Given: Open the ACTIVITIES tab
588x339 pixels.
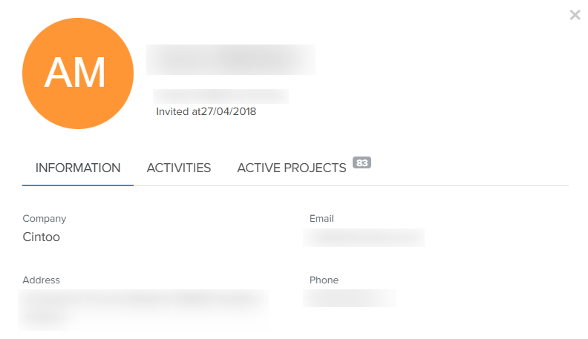Looking at the screenshot, I should (x=179, y=168).
